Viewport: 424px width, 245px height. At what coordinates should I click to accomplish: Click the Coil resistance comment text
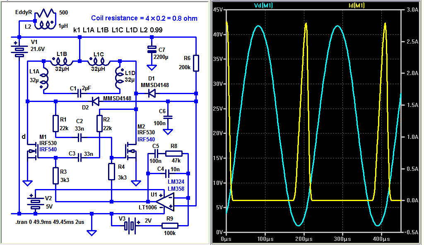(144, 18)
